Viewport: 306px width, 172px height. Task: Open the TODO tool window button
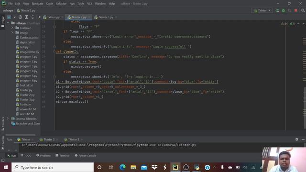tap(26, 155)
